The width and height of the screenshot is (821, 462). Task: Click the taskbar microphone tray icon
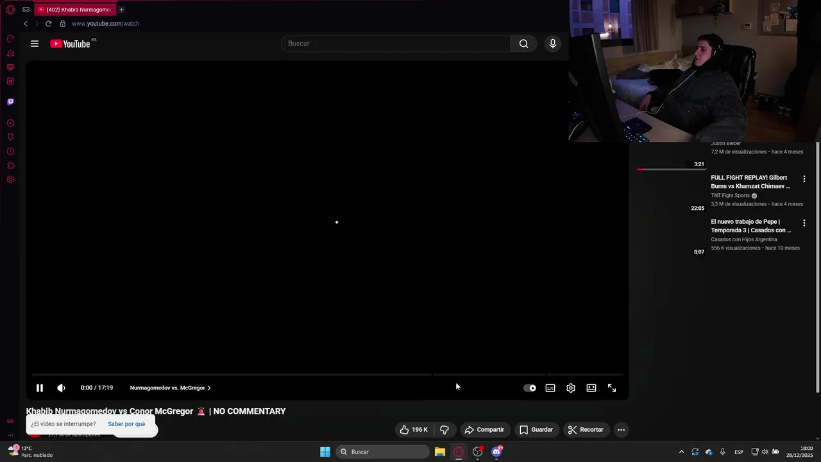(723, 452)
